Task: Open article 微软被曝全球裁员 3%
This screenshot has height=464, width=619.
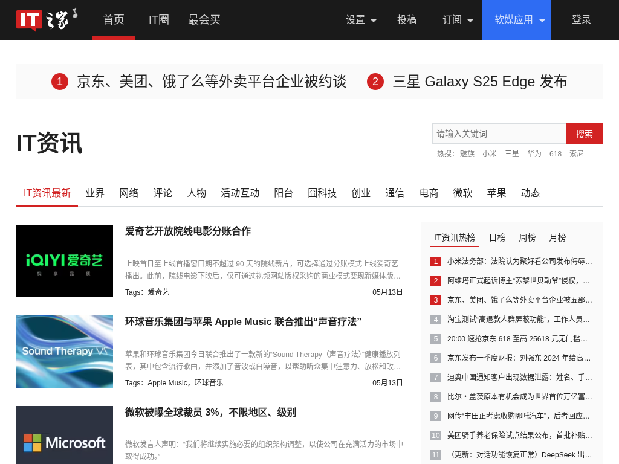Action: click(210, 413)
